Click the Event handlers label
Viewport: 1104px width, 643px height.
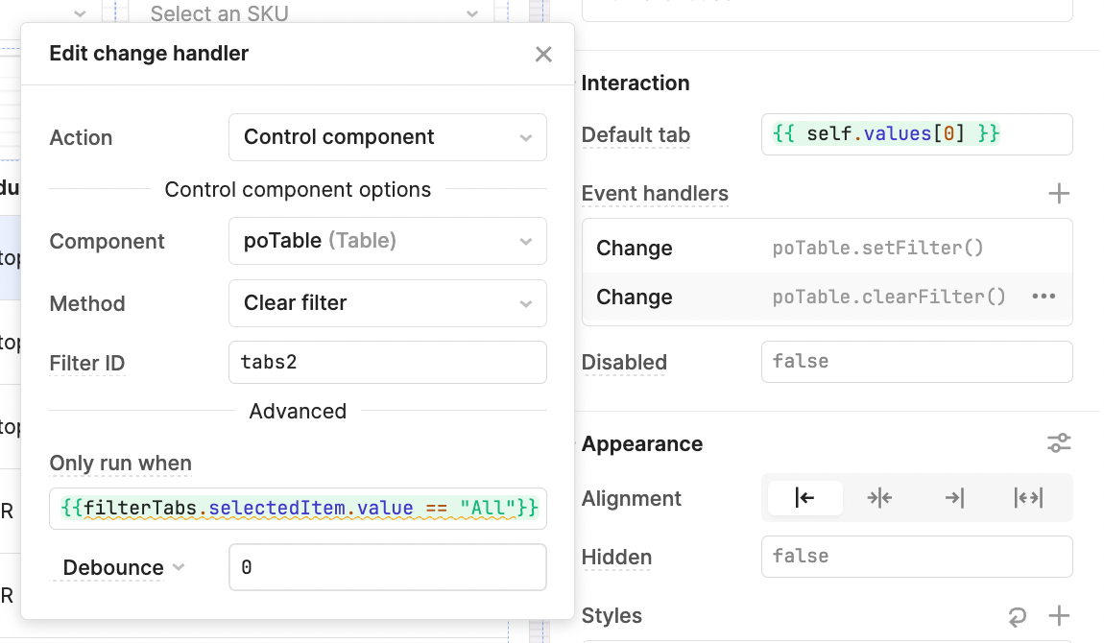pos(655,194)
